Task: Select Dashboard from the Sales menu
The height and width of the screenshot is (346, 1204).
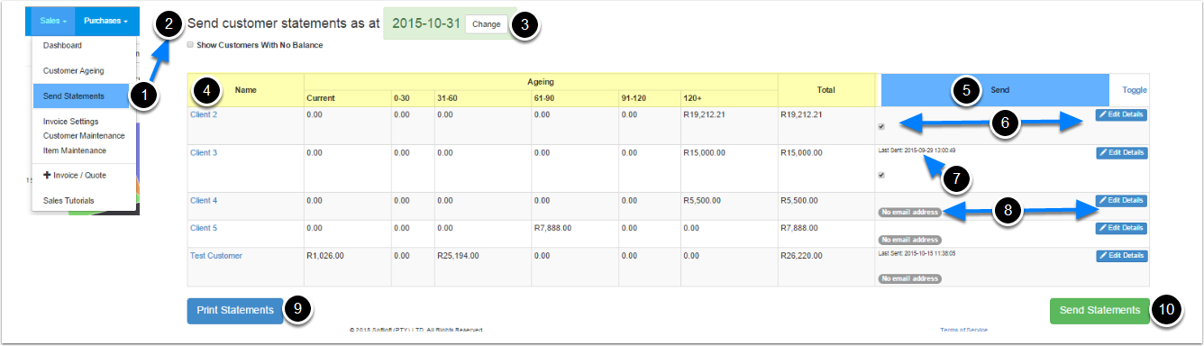Action: coord(62,45)
